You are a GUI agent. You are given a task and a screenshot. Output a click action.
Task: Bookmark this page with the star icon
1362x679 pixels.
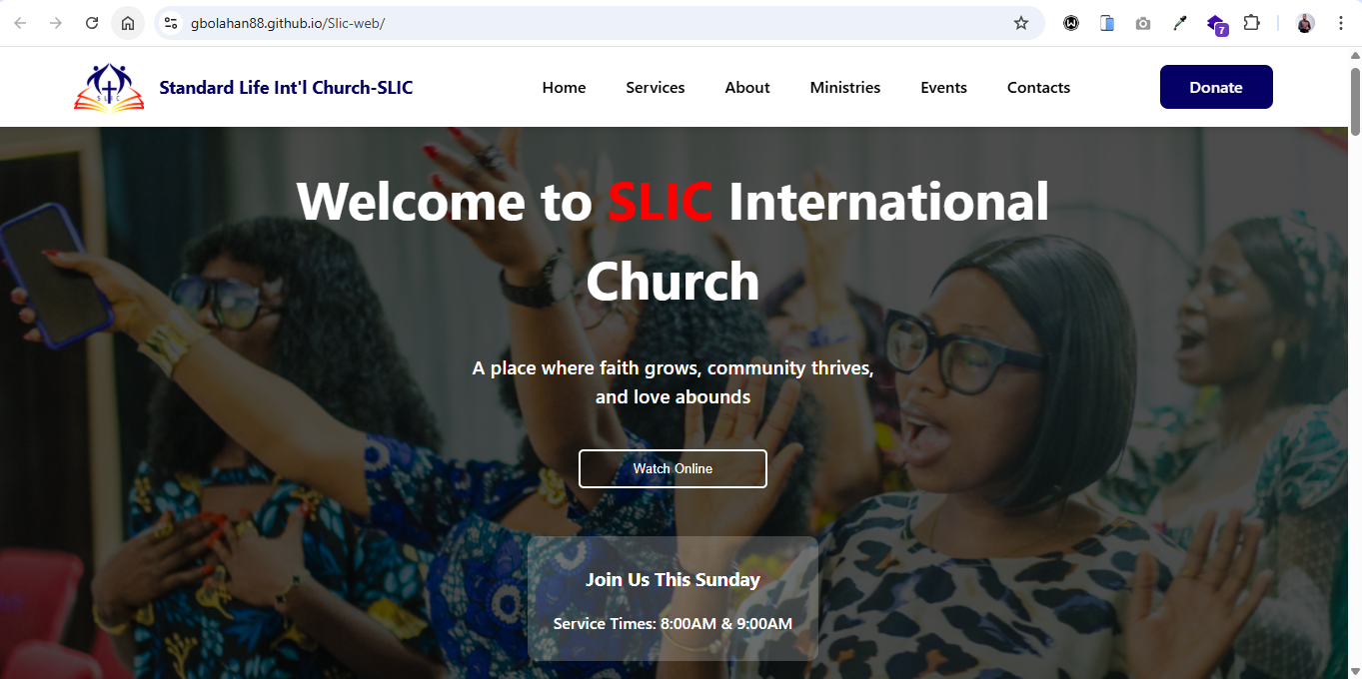(x=1020, y=23)
